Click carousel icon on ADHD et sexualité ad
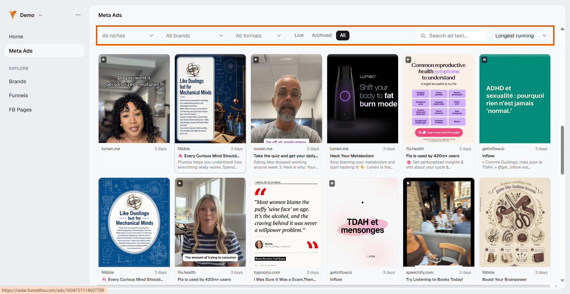 484,60
